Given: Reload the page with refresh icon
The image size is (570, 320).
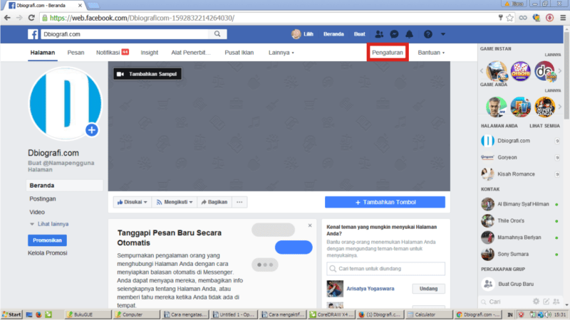Looking at the screenshot, I should coord(31,18).
